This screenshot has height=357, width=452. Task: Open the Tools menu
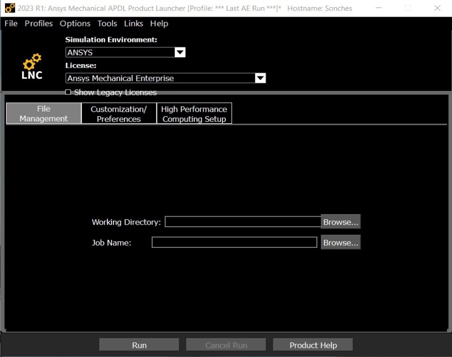[x=107, y=23]
